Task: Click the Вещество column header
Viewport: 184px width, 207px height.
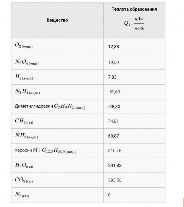Action: [x=57, y=20]
